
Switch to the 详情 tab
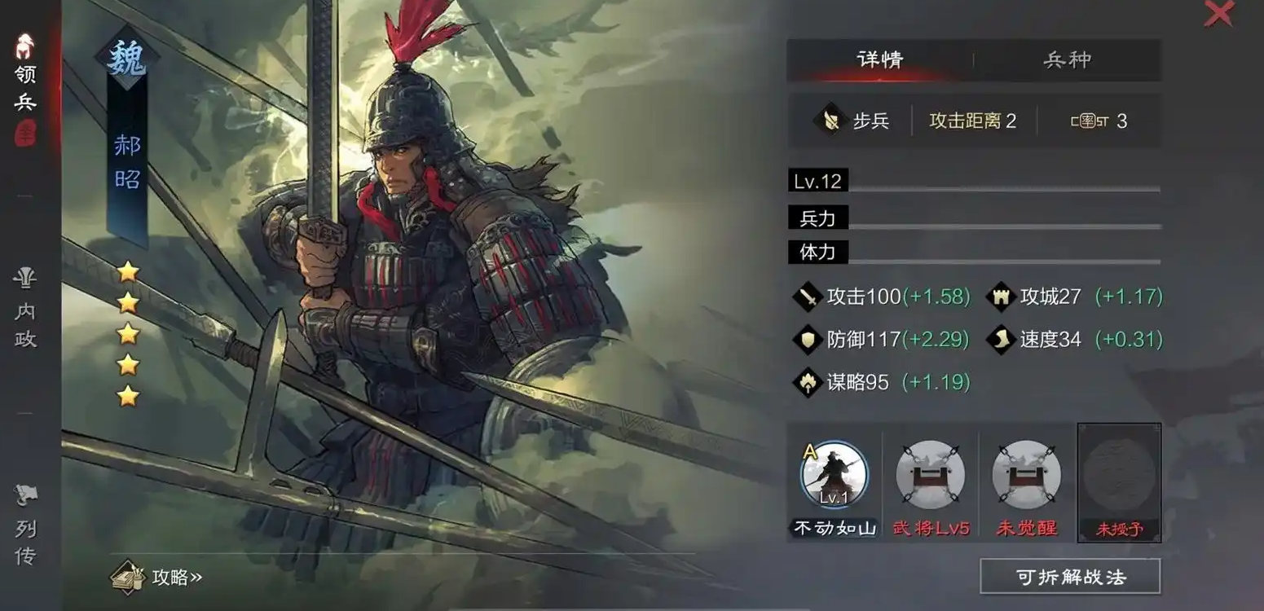click(880, 59)
